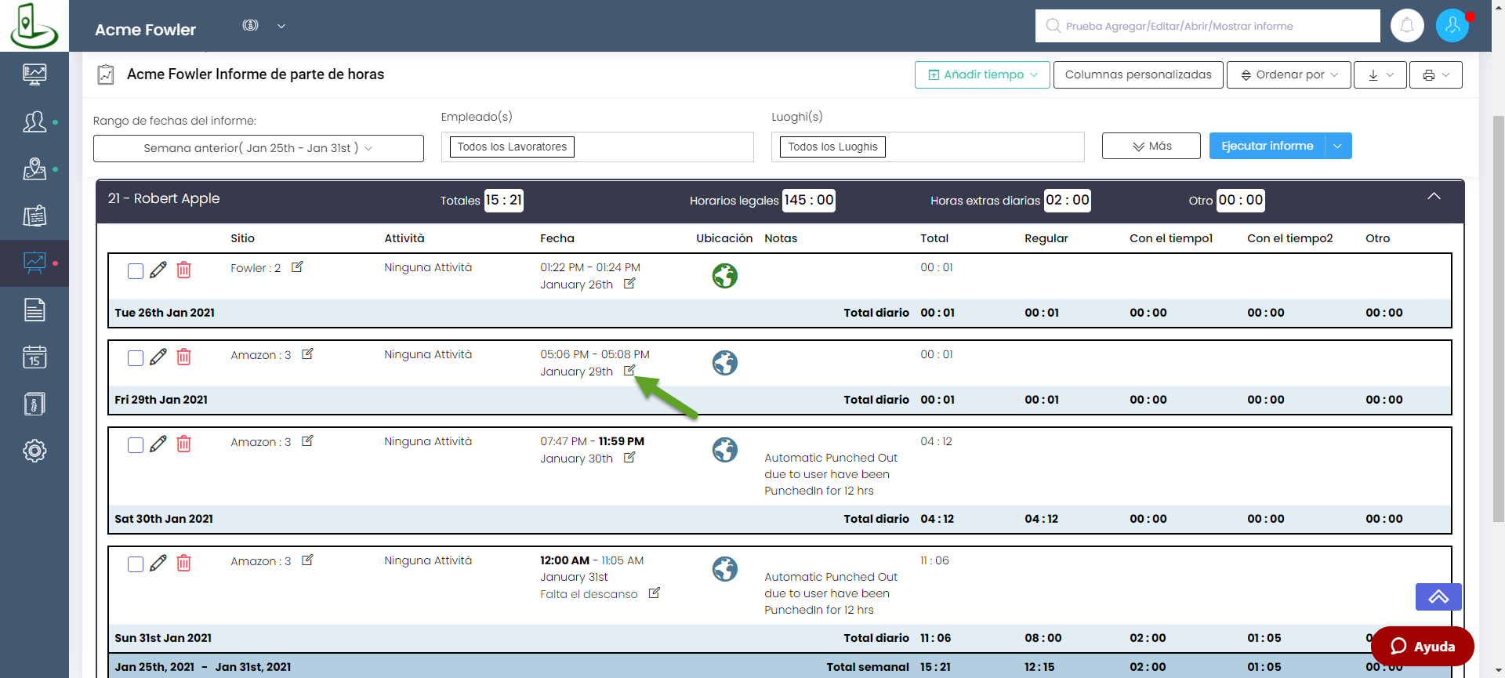Open the download options menu
1505x678 pixels.
click(1380, 75)
